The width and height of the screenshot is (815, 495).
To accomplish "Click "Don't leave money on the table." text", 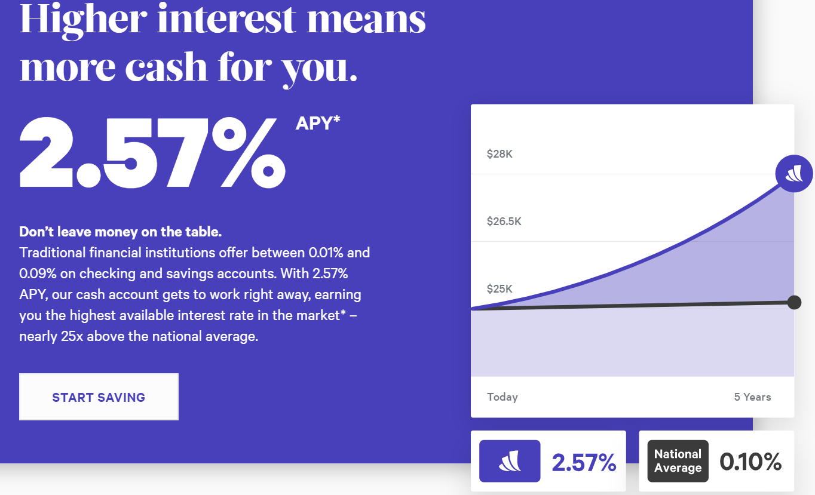I will (120, 232).
